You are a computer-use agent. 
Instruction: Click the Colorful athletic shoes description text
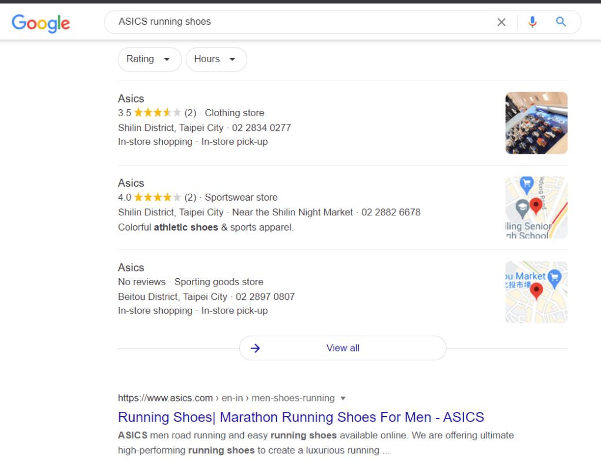pos(206,228)
